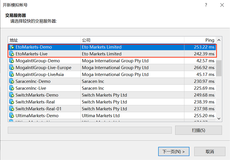
Task: Click the Ultima Markets Ltd company cell of UltimaMarkets-Demo
Action: tap(101, 116)
